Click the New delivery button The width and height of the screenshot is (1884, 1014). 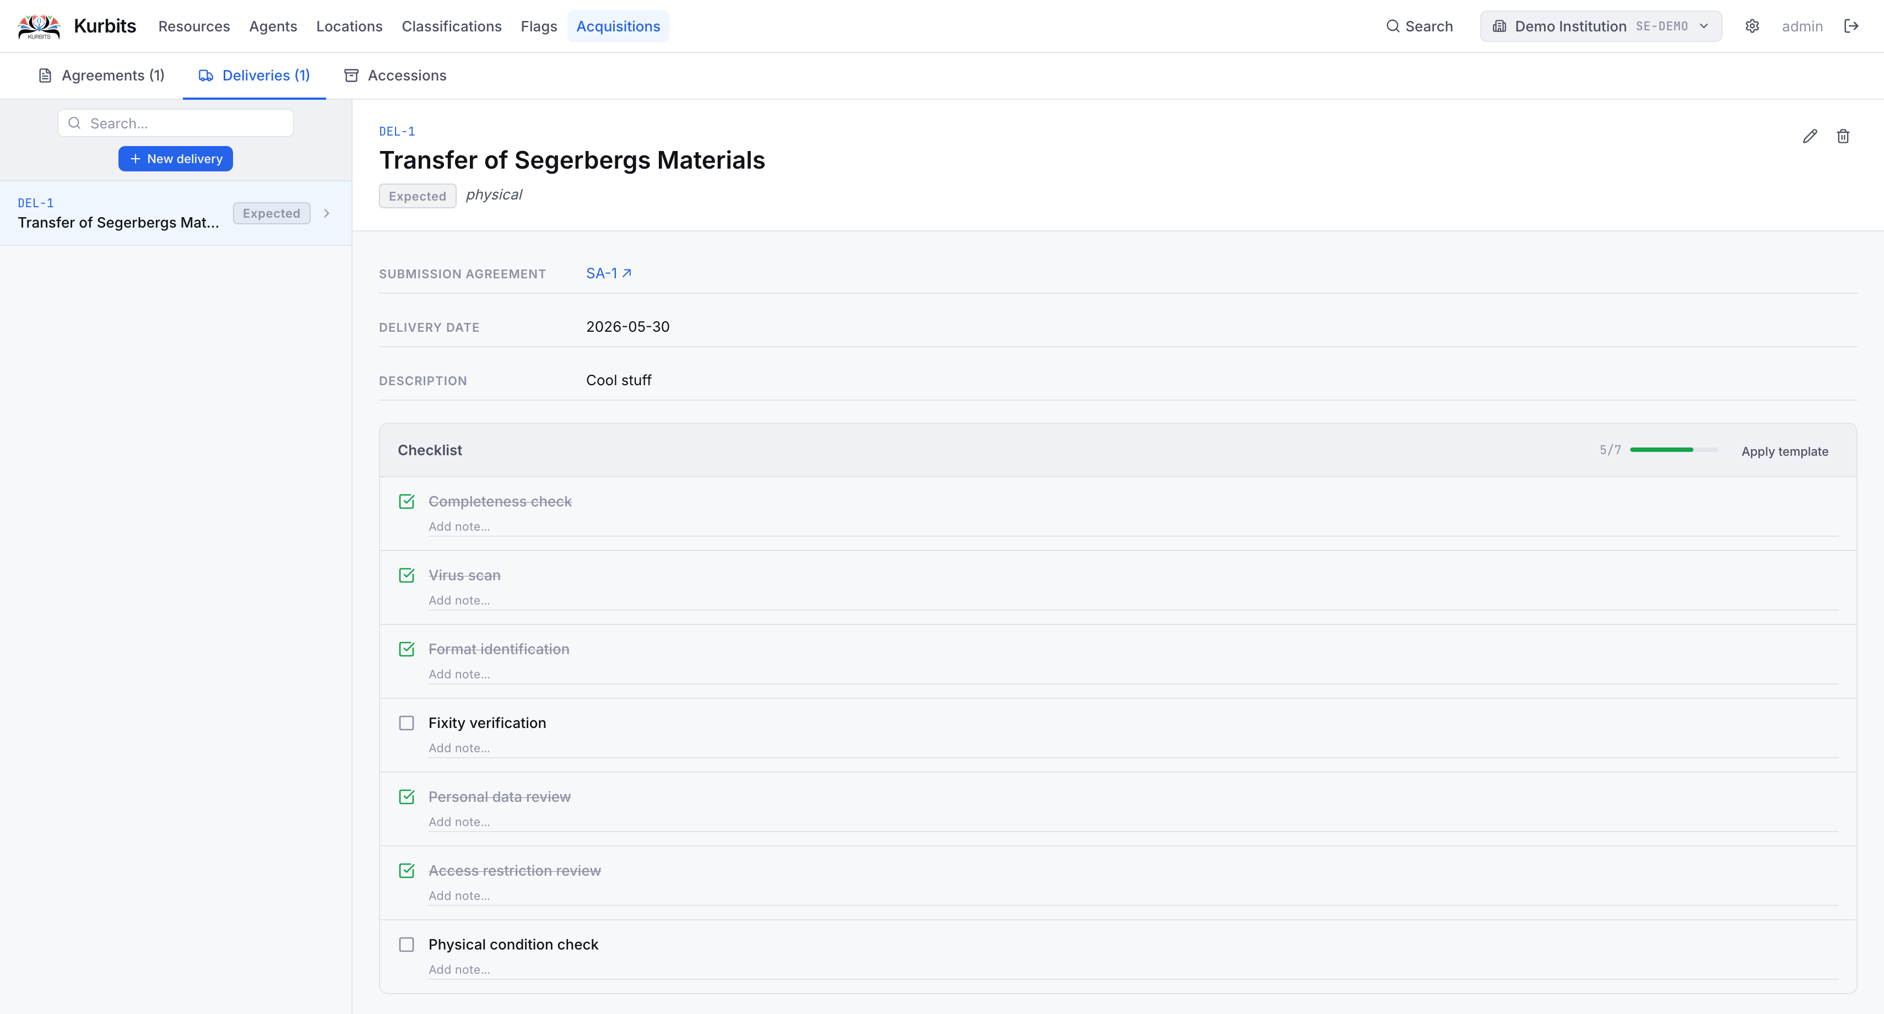click(176, 159)
